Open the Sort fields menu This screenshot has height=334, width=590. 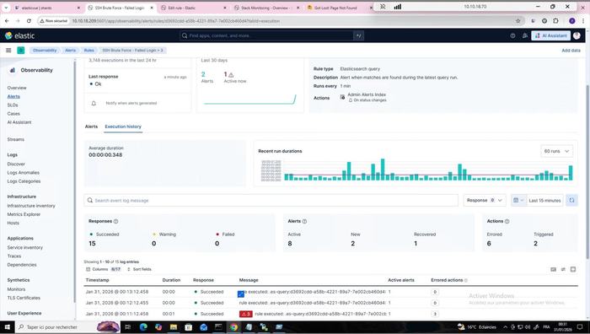click(139, 269)
